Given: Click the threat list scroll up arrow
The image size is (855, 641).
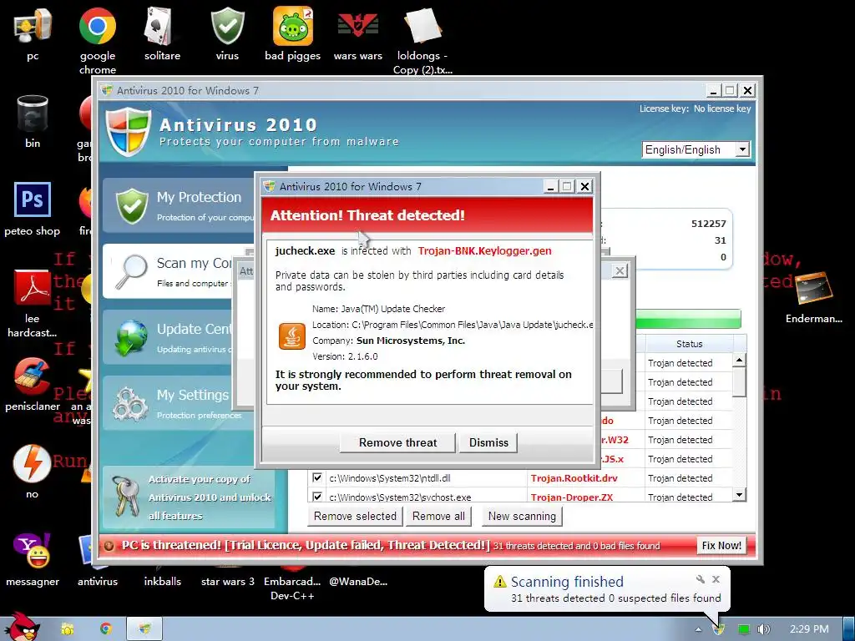Looking at the screenshot, I should (739, 360).
